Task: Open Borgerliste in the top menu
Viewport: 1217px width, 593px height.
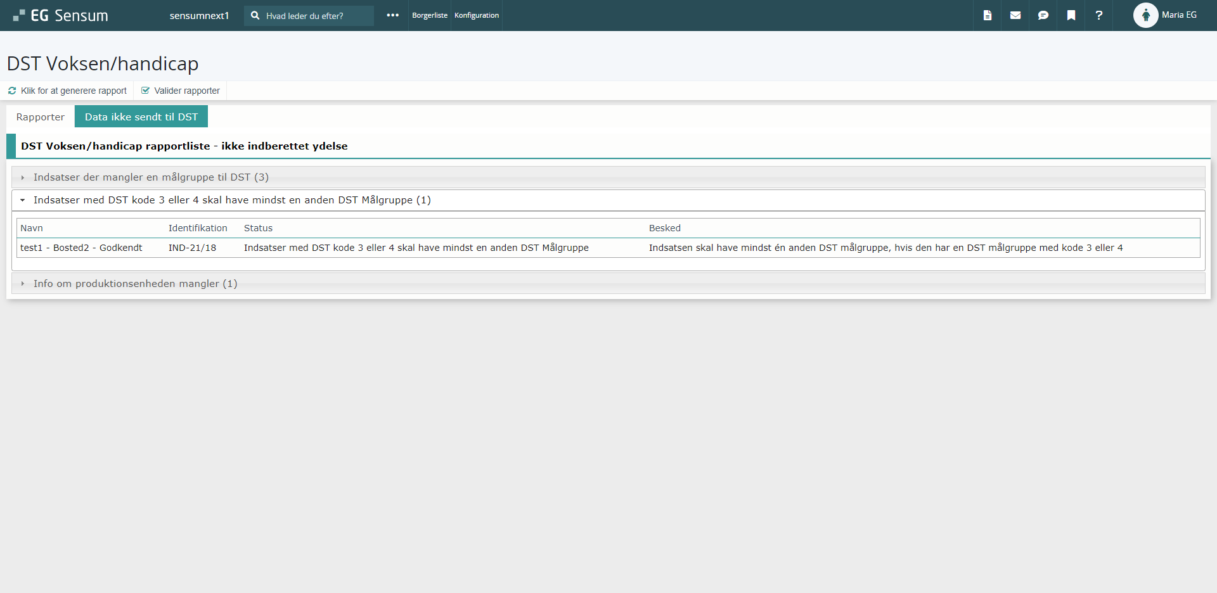Action: tap(429, 15)
